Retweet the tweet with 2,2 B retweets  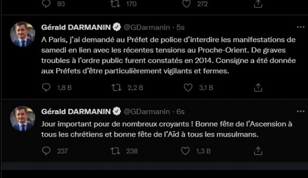tap(117, 88)
